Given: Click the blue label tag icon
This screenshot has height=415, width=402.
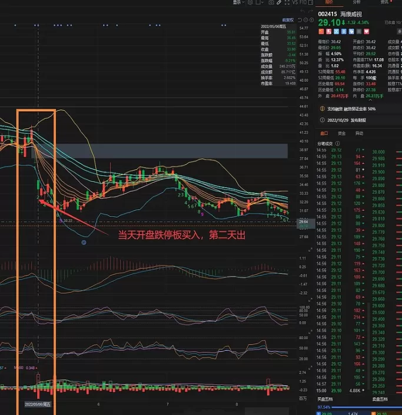Looking at the screenshot, I should point(351,32).
